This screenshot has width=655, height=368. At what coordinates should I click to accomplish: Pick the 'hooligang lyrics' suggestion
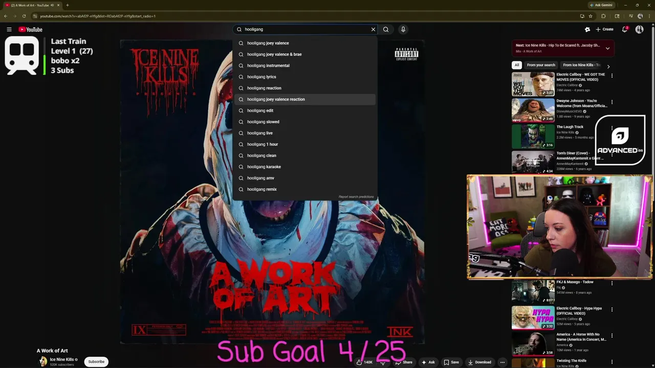coord(304,77)
